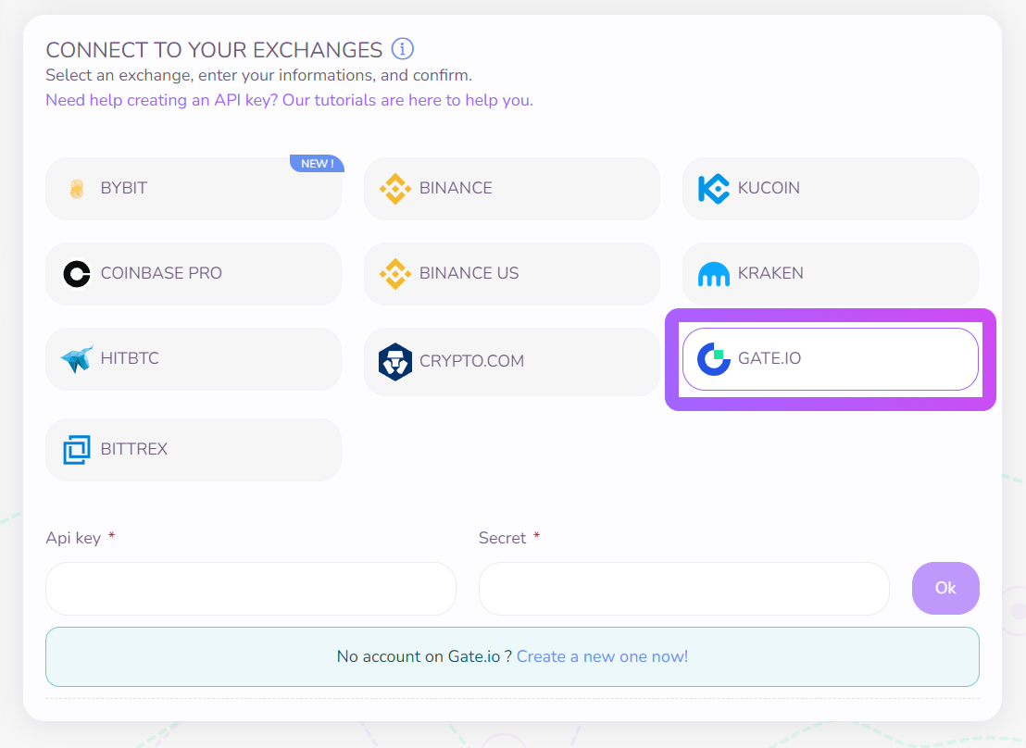Choose the BINANCE exchange label
The width and height of the screenshot is (1026, 748).
tap(456, 188)
